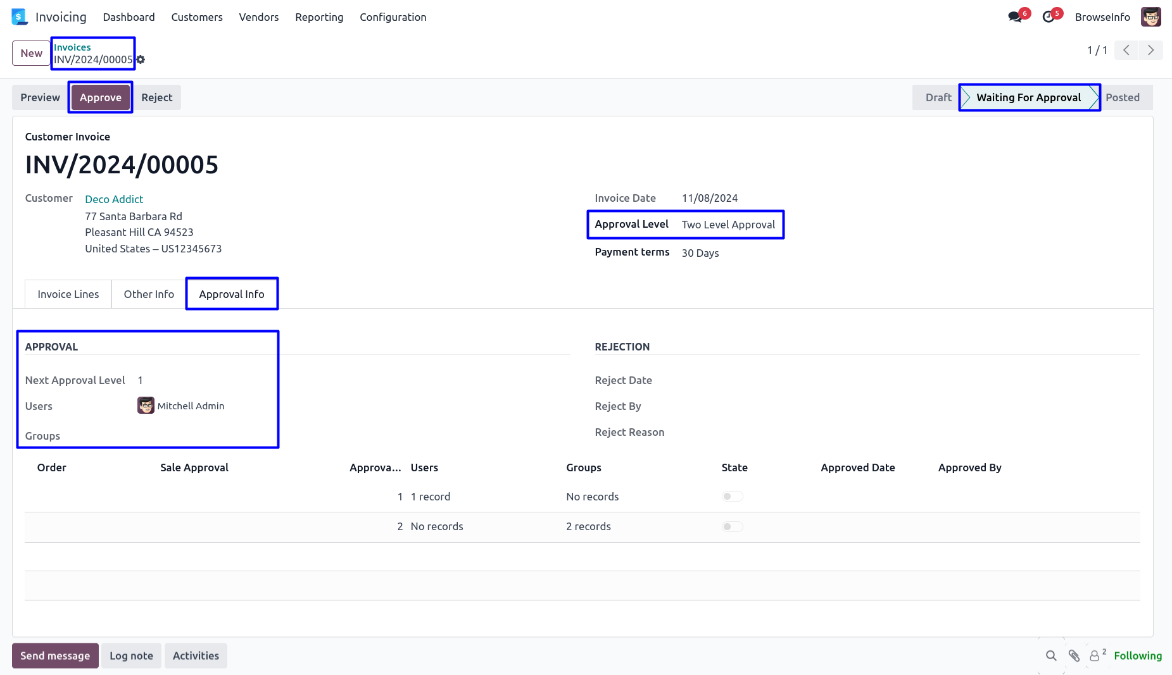Select the Posted status stage
1172x675 pixels.
tap(1122, 97)
